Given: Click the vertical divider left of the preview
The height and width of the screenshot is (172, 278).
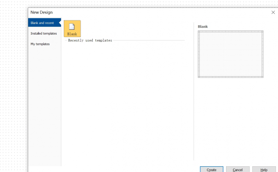Looking at the screenshot, I should tap(194, 91).
